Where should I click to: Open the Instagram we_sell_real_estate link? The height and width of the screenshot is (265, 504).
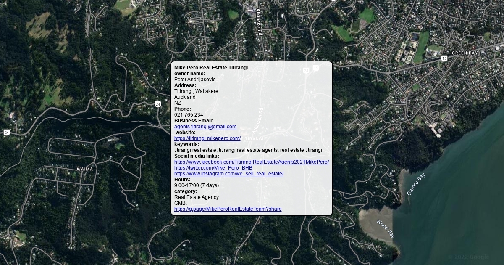point(228,174)
